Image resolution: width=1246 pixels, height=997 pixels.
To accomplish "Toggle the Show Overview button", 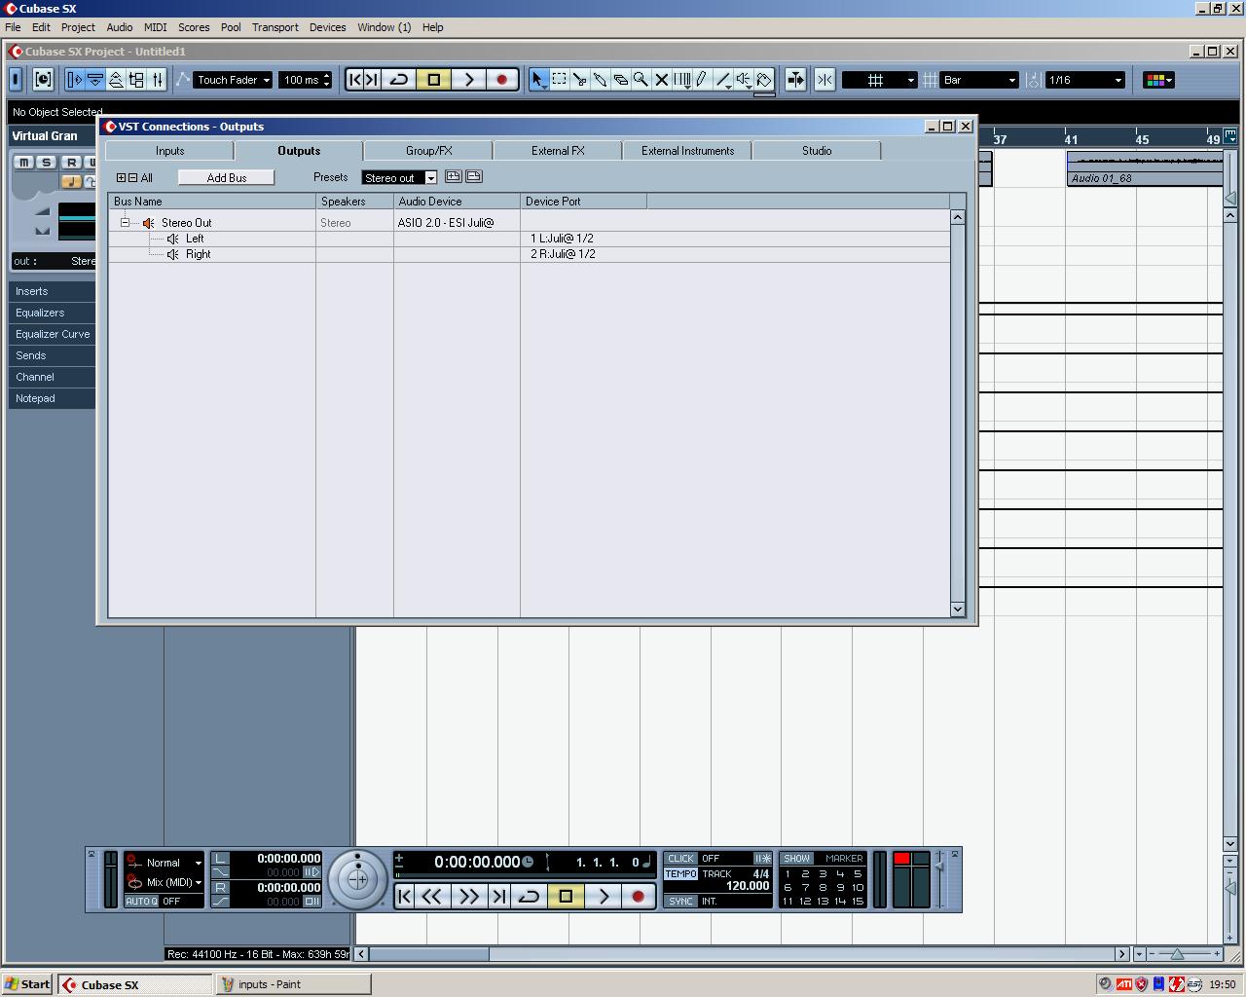I will click(115, 80).
